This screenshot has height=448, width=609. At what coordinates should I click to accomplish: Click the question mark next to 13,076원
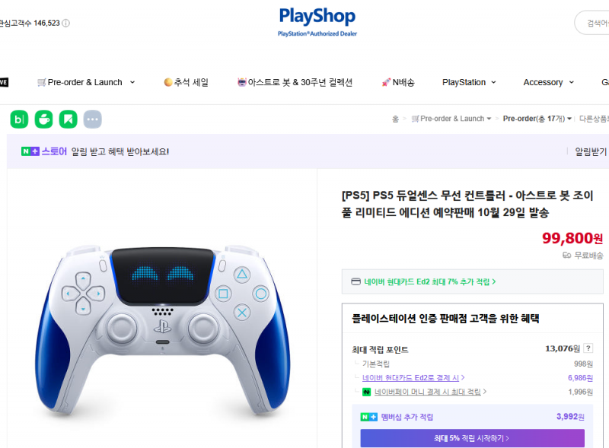pos(588,348)
